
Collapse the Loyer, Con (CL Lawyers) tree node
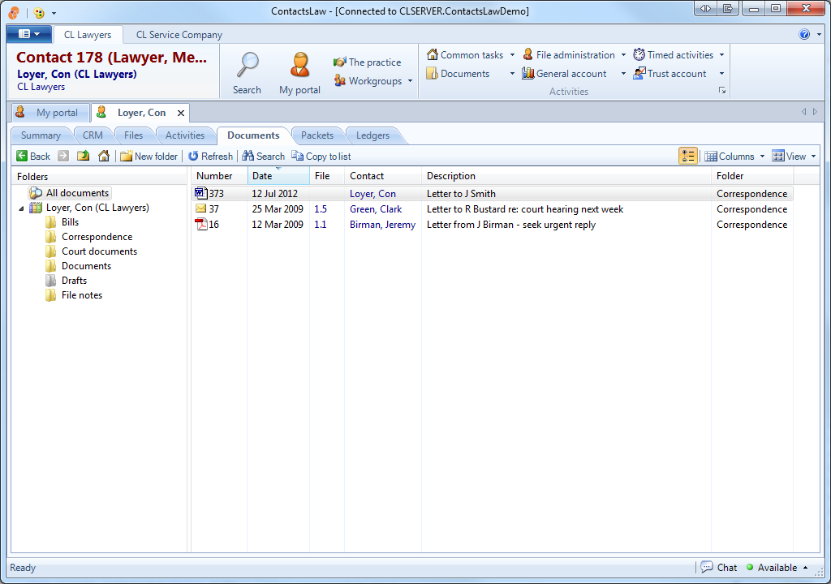tap(21, 208)
